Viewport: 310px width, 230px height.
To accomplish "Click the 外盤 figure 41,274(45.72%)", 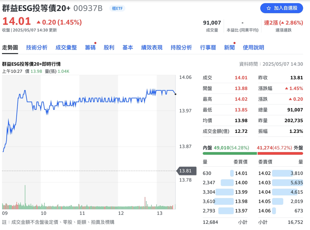I will point(274,148).
